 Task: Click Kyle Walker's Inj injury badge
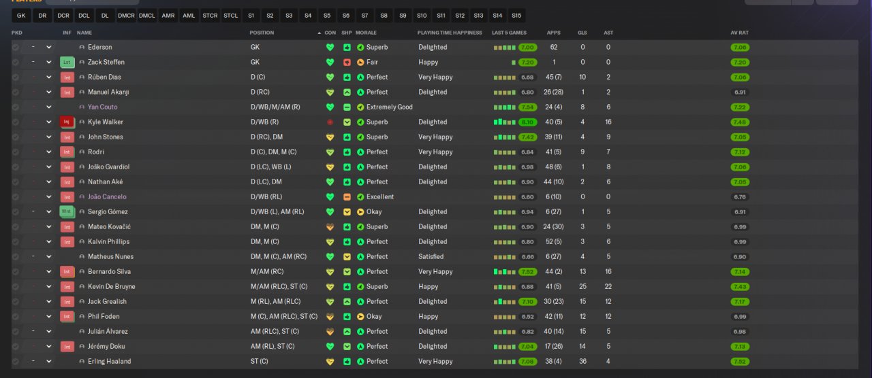pyautogui.click(x=67, y=122)
